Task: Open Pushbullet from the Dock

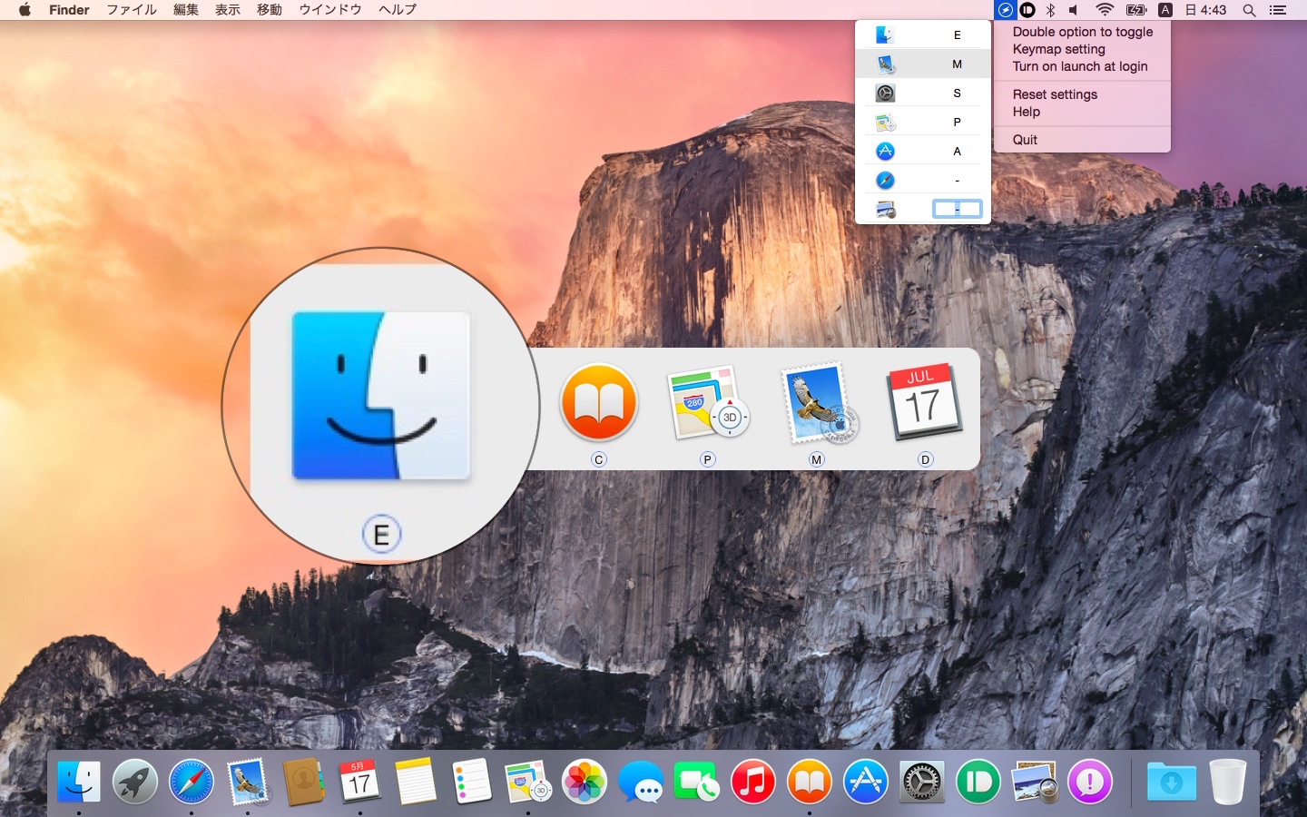Action: click(x=978, y=782)
